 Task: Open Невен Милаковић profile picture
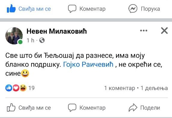[x=14, y=36]
